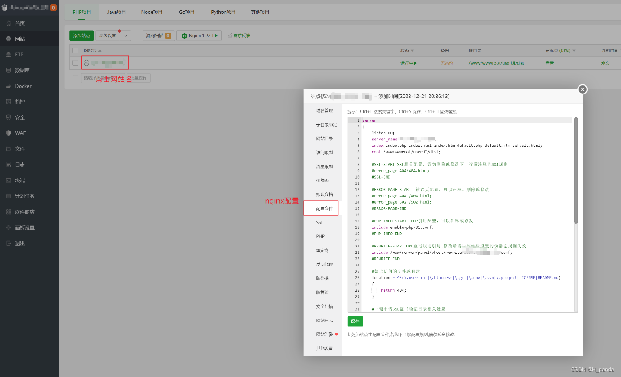
Task: Click the config editor vertical scrollbar
Action: coord(576,170)
